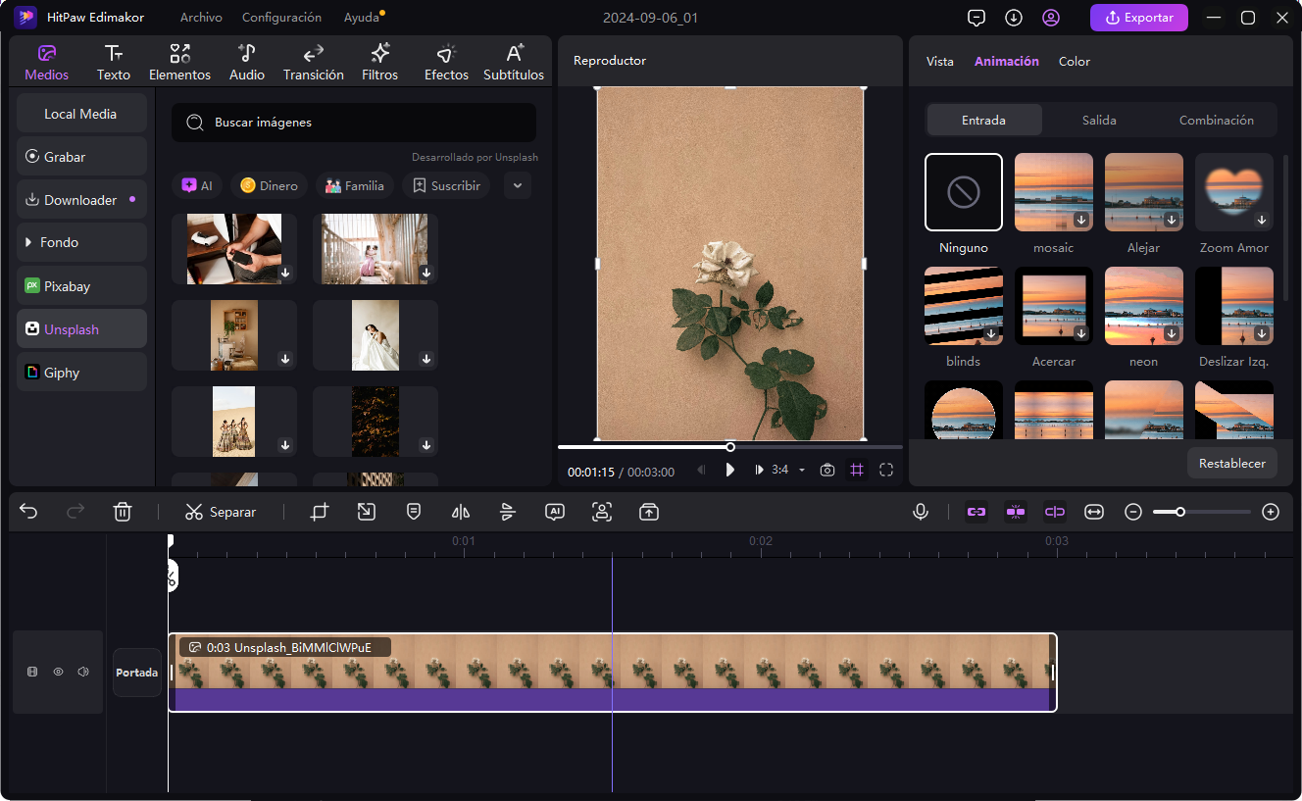Image resolution: width=1302 pixels, height=801 pixels.
Task: Expand the search tags with the chevron
Action: pyautogui.click(x=517, y=185)
